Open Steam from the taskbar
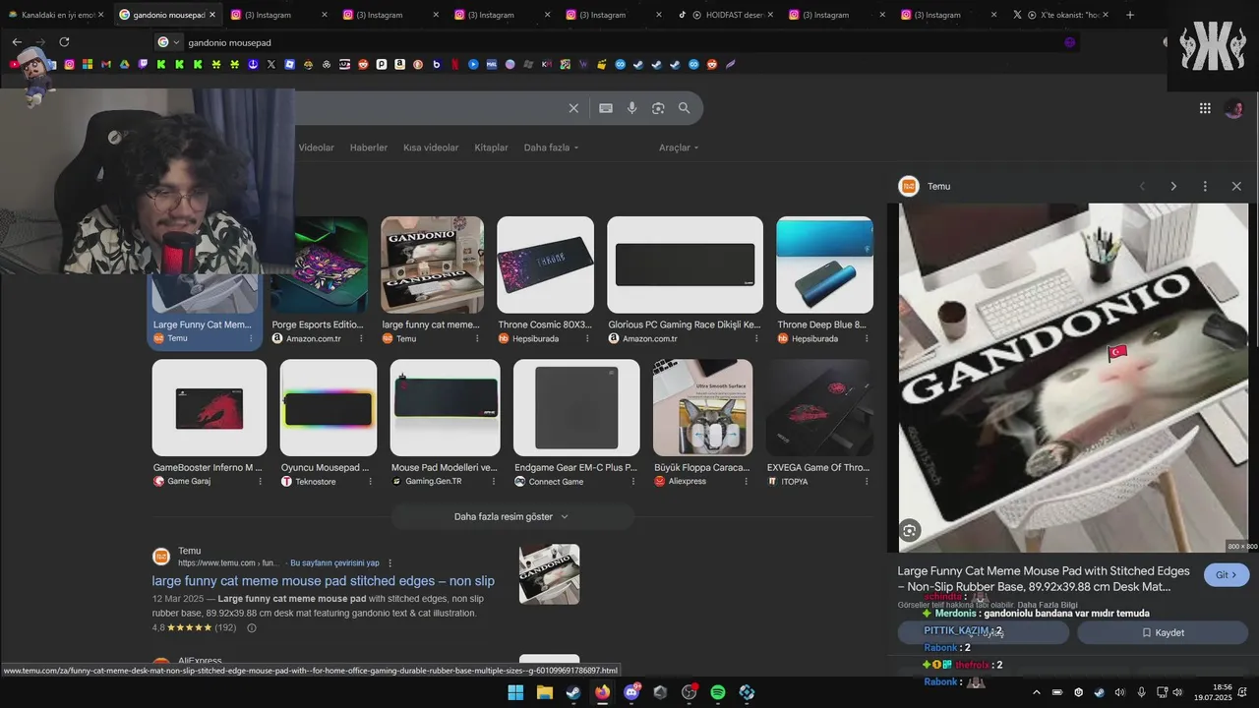 (572, 692)
